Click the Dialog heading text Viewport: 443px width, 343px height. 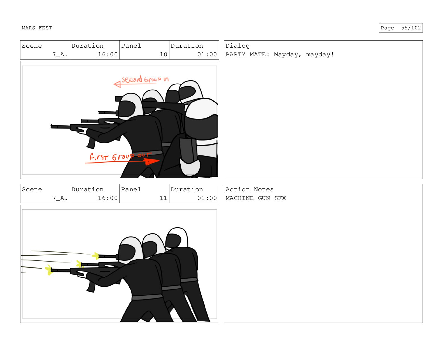coord(237,46)
